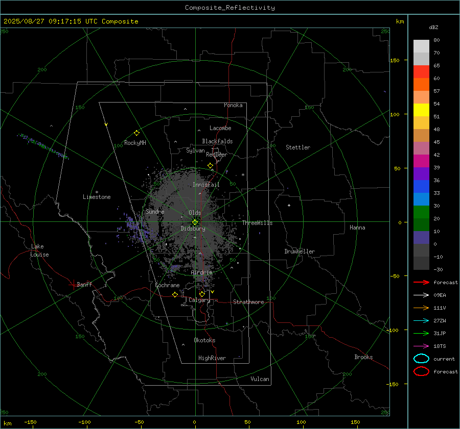Click the Composite_Reflectivity title
This screenshot has height=429, width=460.
click(230, 8)
